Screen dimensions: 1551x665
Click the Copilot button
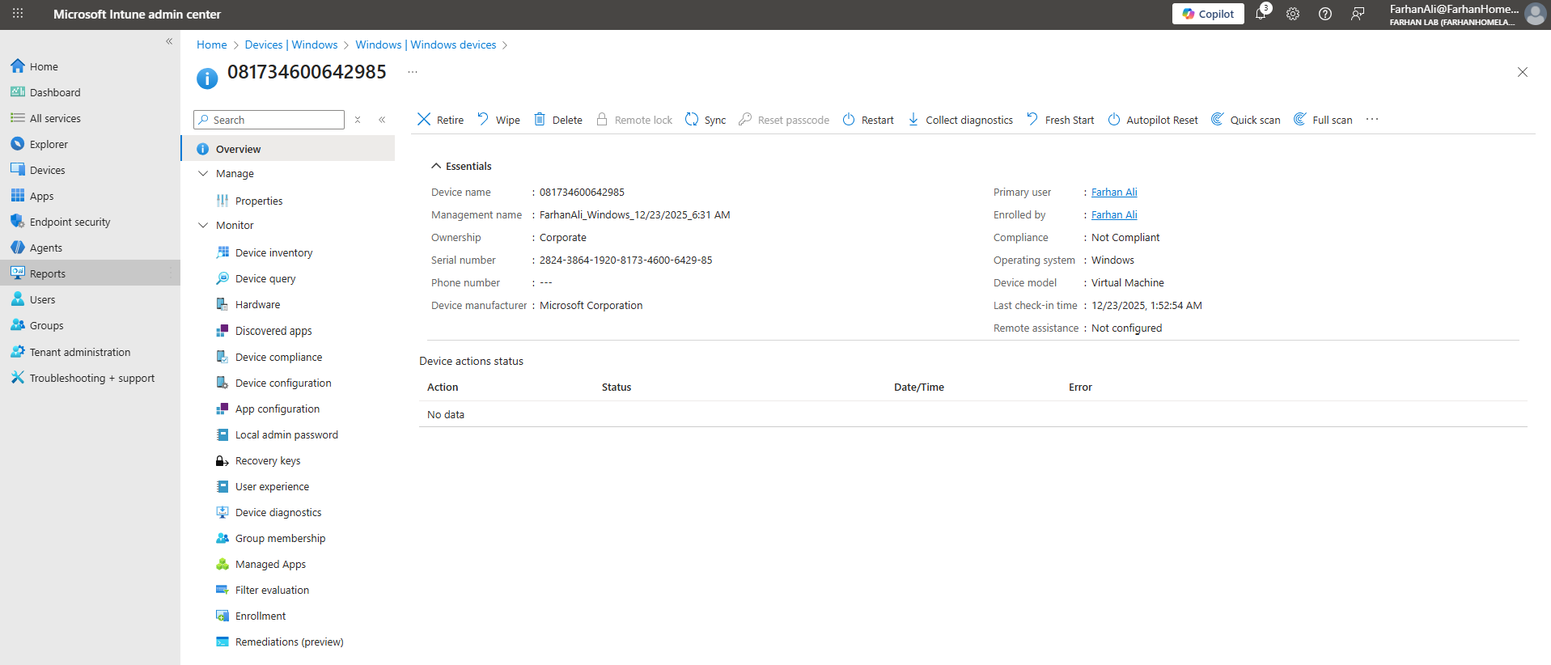click(x=1208, y=14)
